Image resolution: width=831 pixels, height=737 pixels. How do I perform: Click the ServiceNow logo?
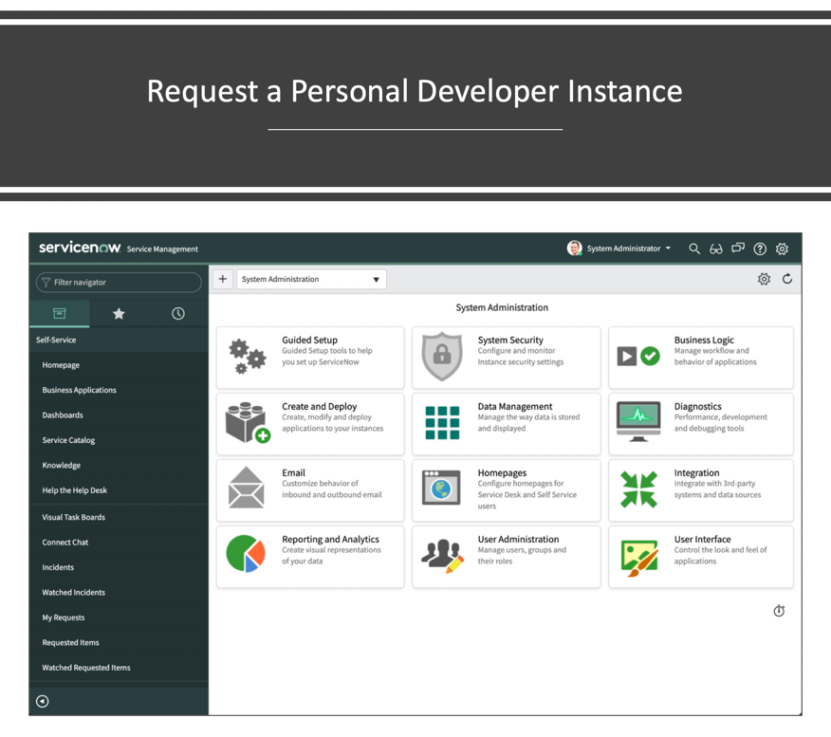pyautogui.click(x=80, y=248)
